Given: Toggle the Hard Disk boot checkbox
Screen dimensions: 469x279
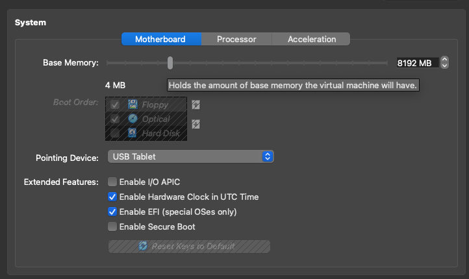Looking at the screenshot, I should coord(115,133).
